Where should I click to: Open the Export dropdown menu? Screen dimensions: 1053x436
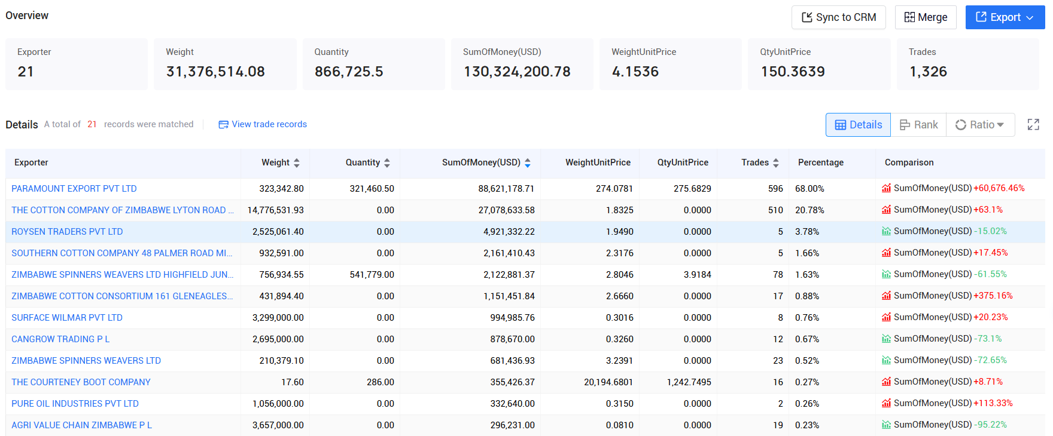(1005, 17)
